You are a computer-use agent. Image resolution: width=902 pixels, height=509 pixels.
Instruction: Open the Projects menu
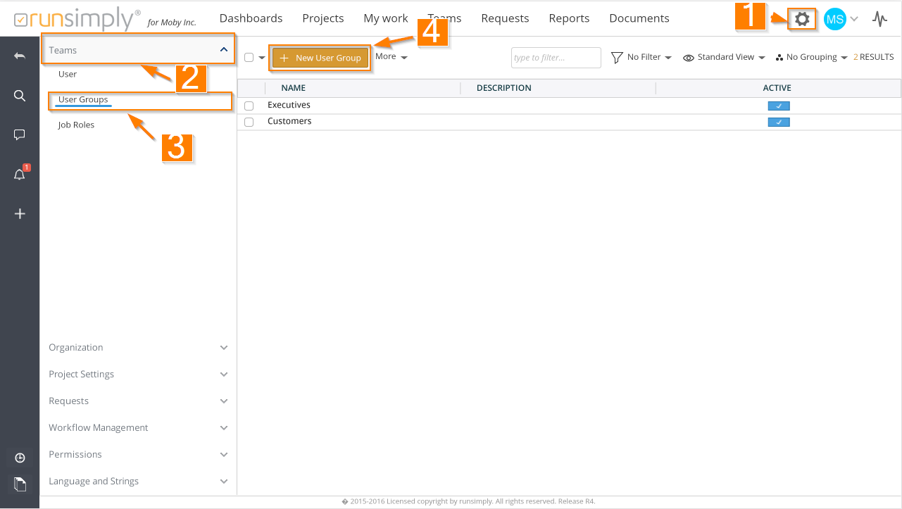pyautogui.click(x=322, y=18)
